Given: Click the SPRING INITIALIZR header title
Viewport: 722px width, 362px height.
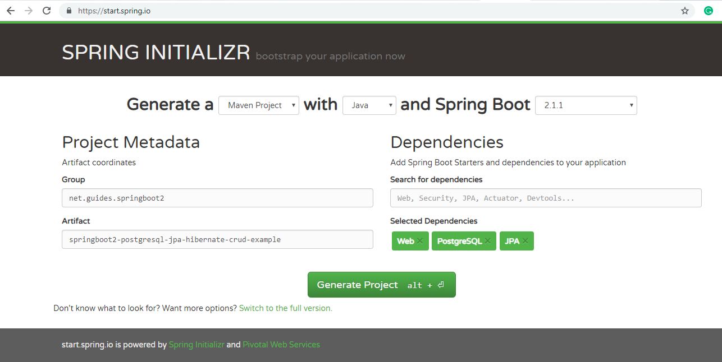Looking at the screenshot, I should tap(156, 53).
